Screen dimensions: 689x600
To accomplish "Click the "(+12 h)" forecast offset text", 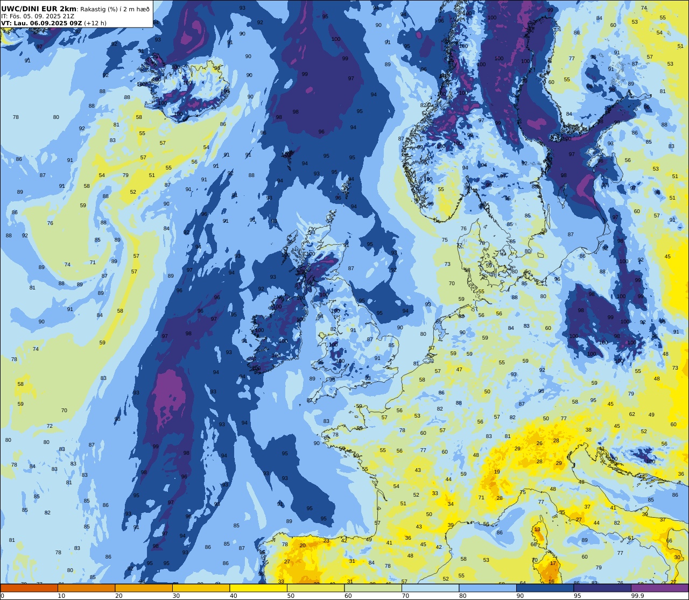I will click(x=95, y=23).
